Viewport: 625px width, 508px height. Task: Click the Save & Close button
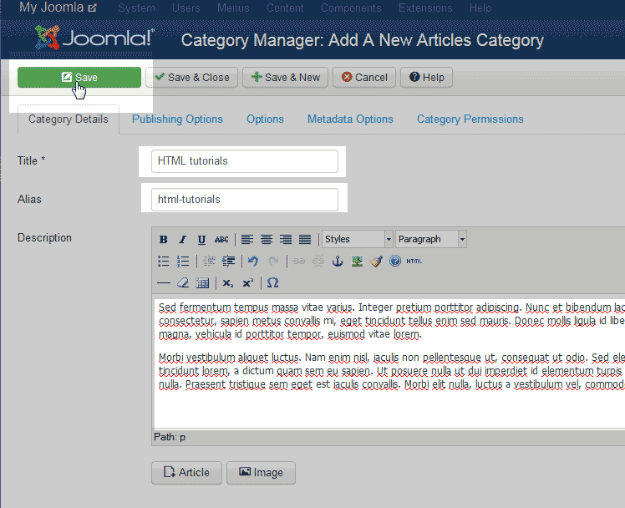click(x=192, y=78)
